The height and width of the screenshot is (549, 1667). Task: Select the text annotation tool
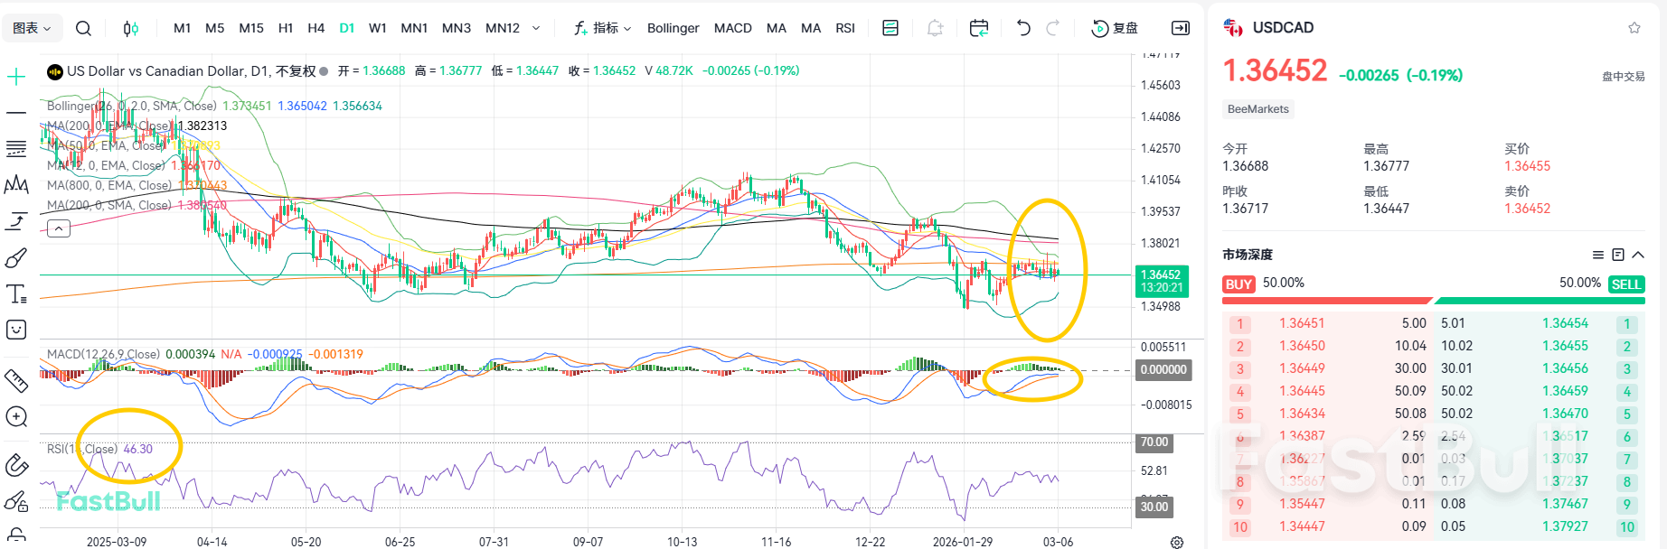pos(16,293)
